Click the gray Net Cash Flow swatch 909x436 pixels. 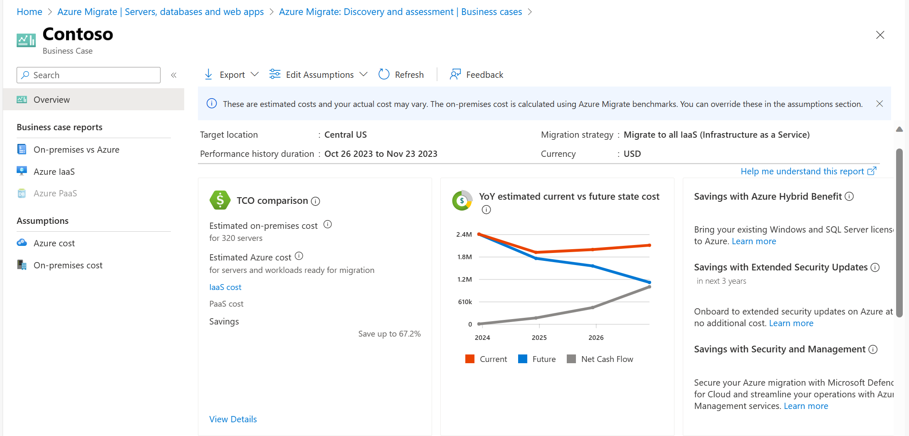571,359
